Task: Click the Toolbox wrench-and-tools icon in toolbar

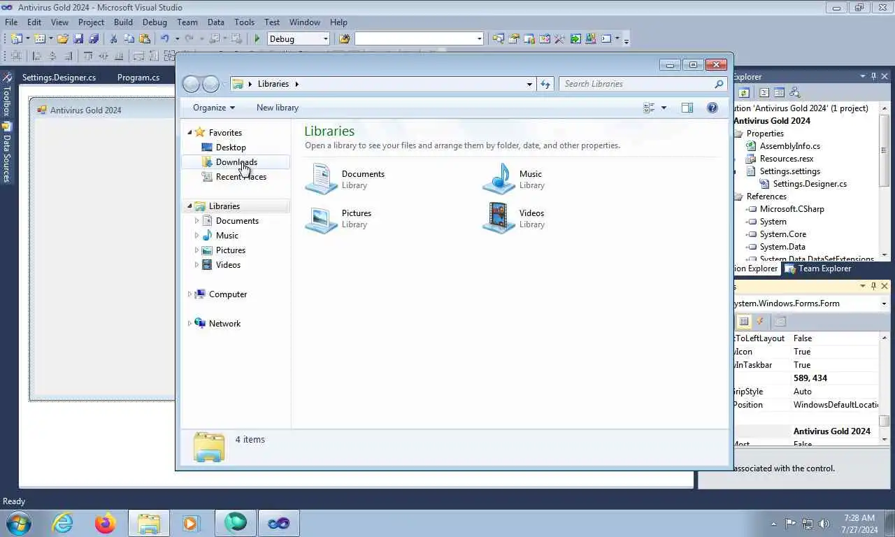Action: coord(559,38)
